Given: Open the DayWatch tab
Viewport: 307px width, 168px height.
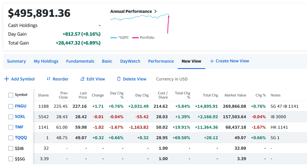Looking at the screenshot, I should (130, 61).
